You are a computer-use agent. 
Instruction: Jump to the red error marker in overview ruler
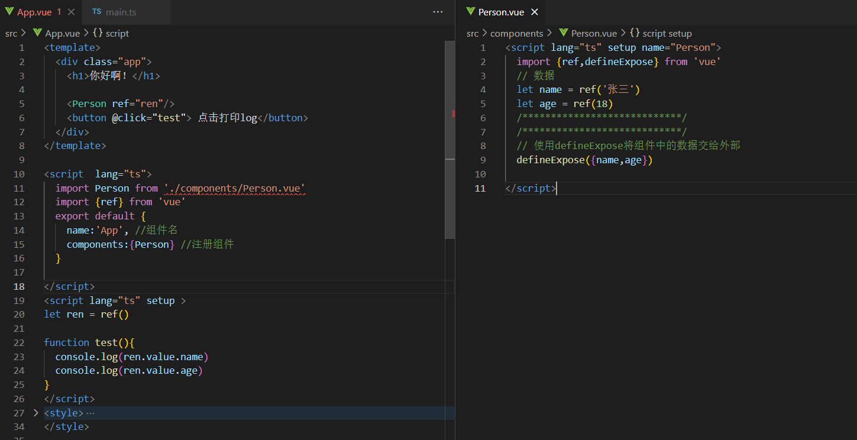[x=453, y=113]
